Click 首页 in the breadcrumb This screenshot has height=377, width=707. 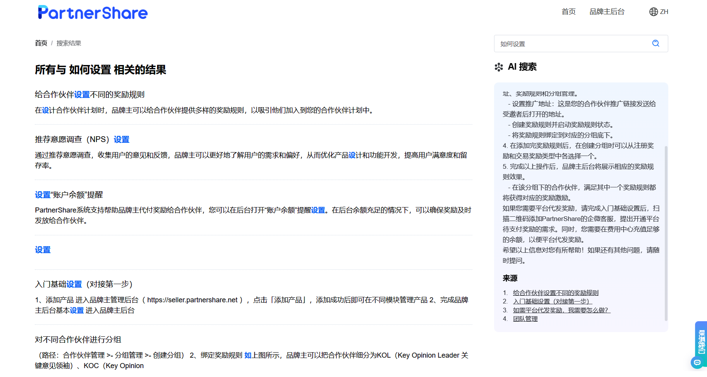pos(41,43)
